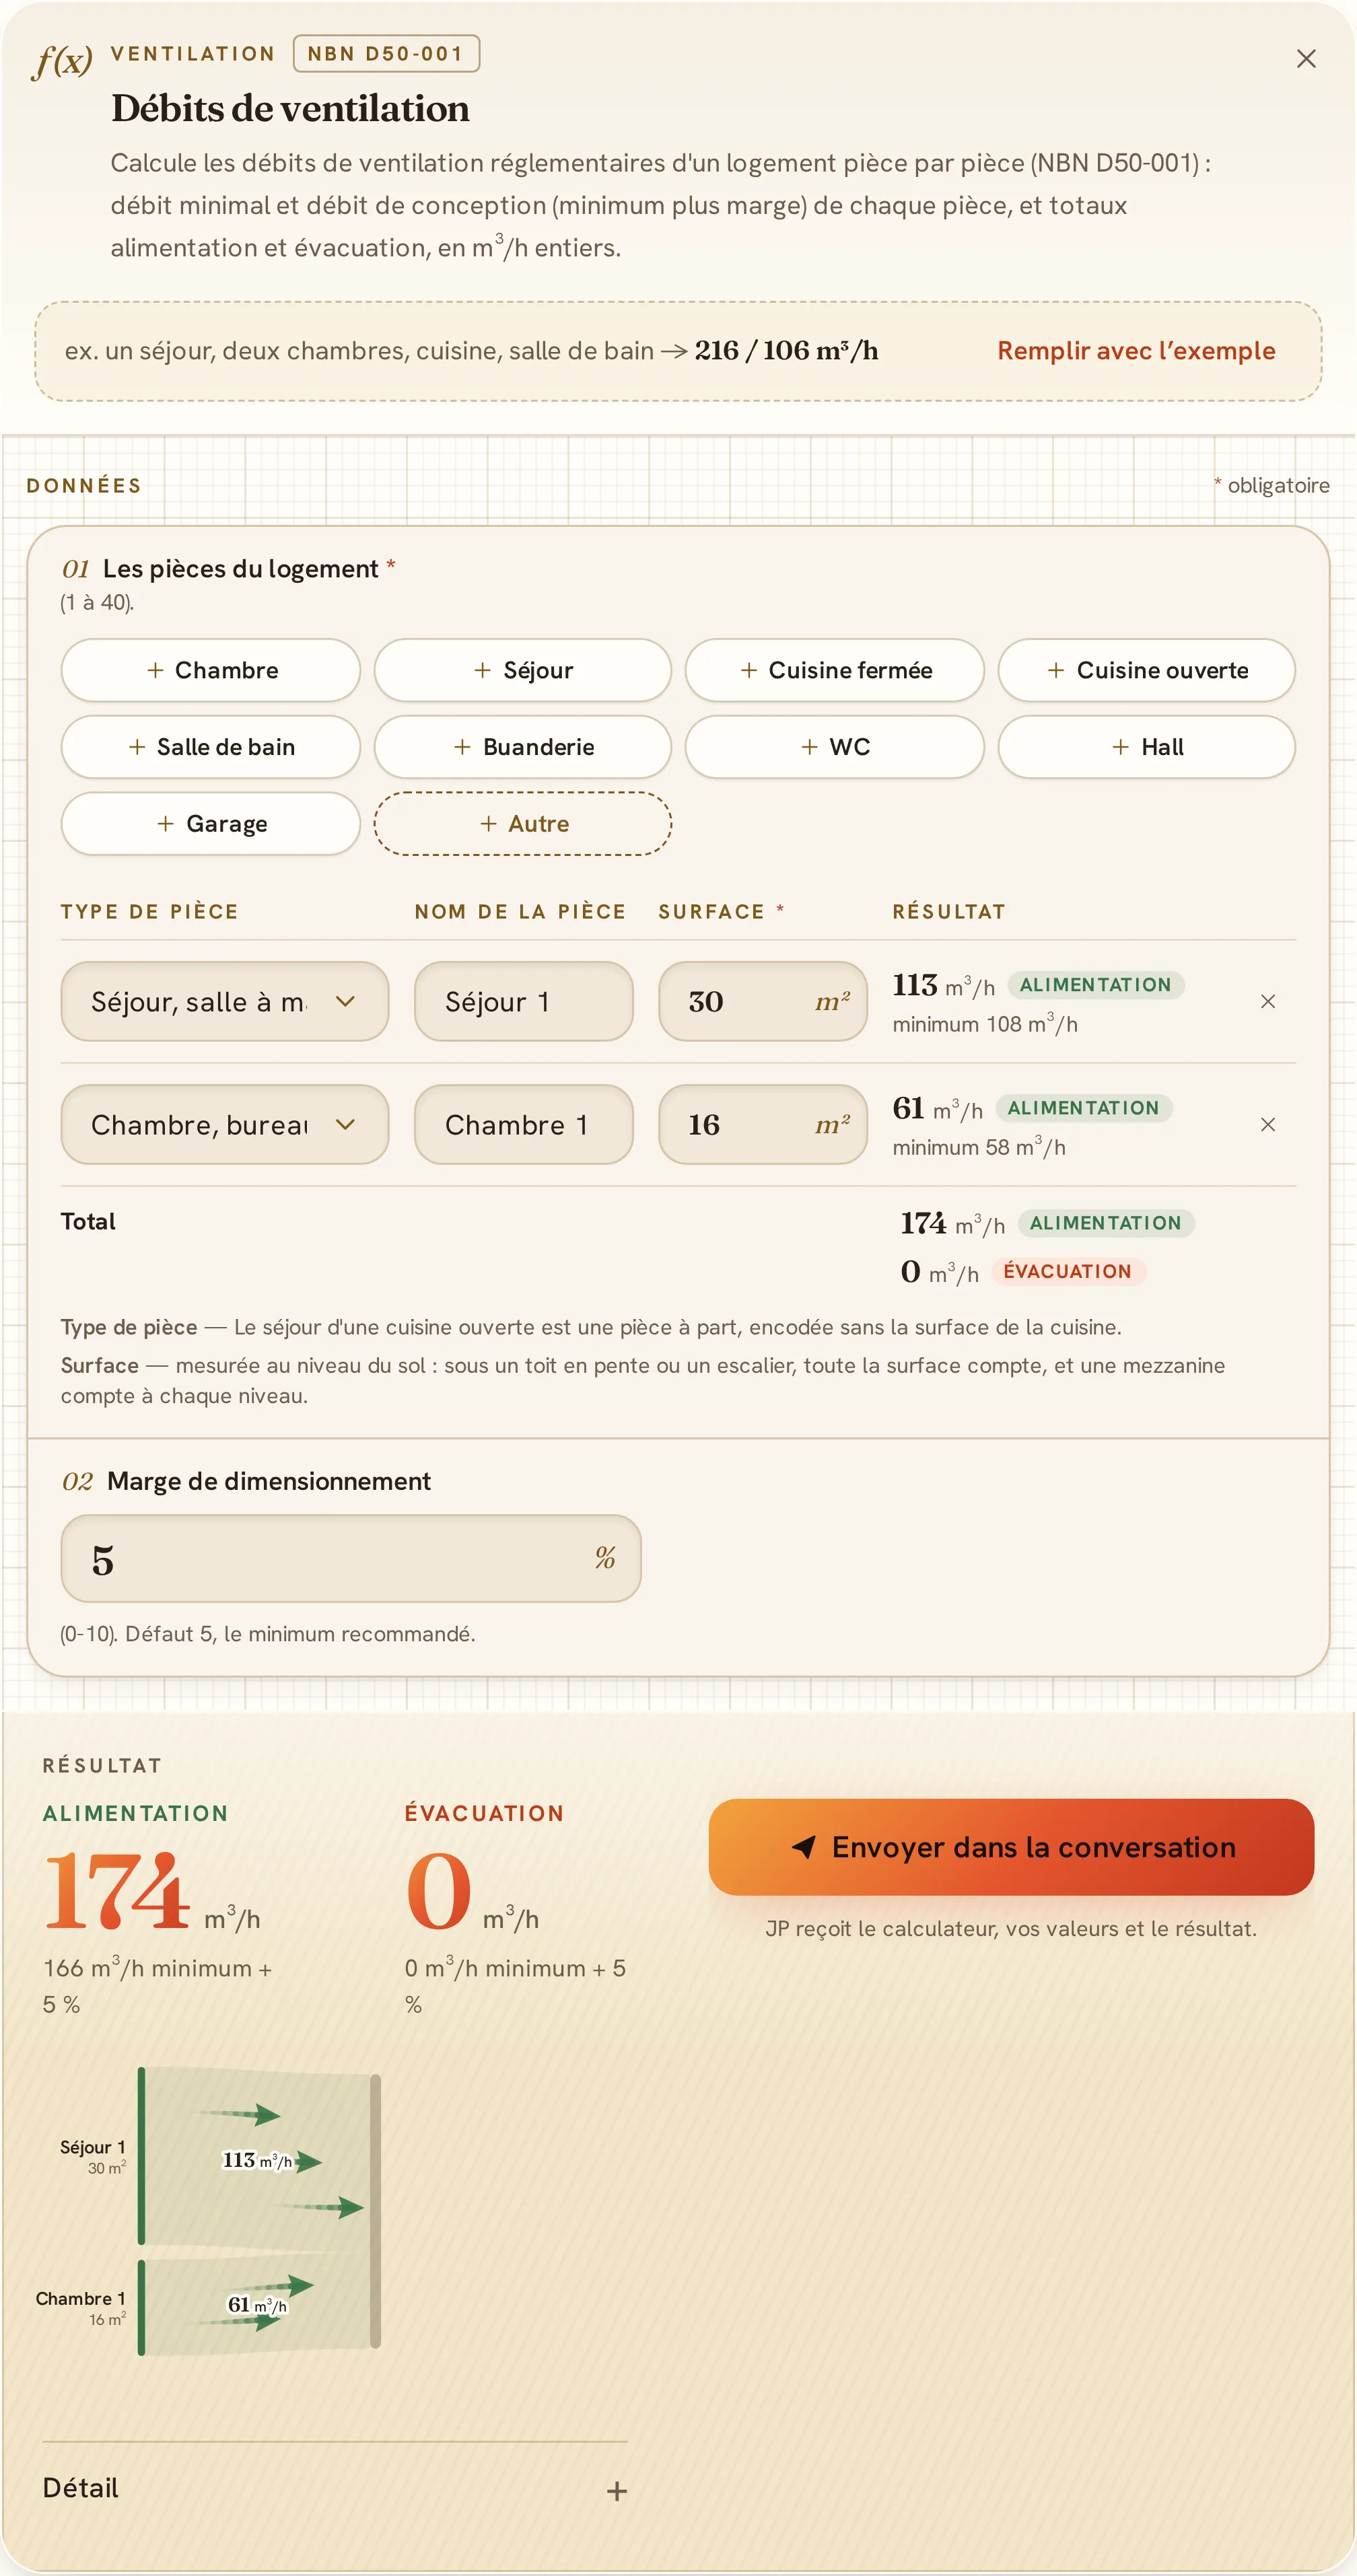
Task: Edit the 30 m² surface field
Action: 762,1001
